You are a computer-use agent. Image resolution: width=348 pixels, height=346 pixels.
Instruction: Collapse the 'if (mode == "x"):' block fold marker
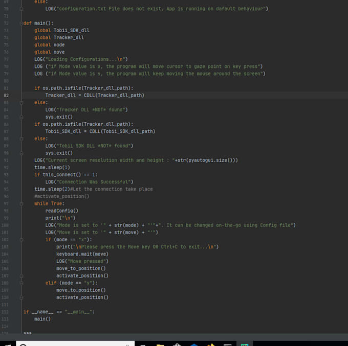[x=21, y=240]
